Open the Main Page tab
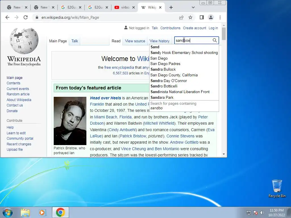This screenshot has width=291, height=218. [x=58, y=41]
